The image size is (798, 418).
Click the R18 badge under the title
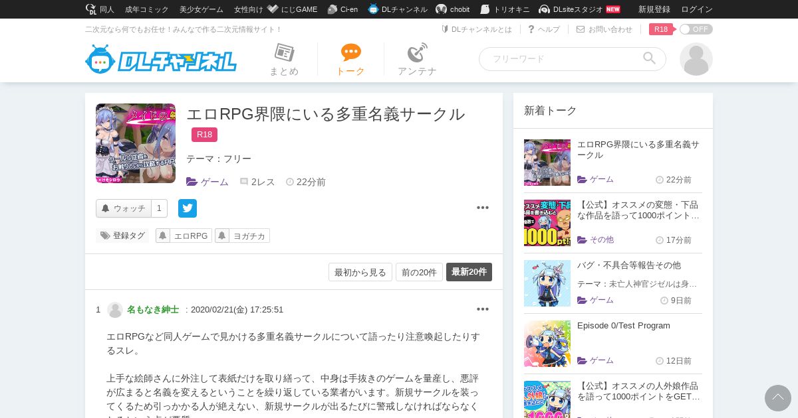click(x=204, y=135)
